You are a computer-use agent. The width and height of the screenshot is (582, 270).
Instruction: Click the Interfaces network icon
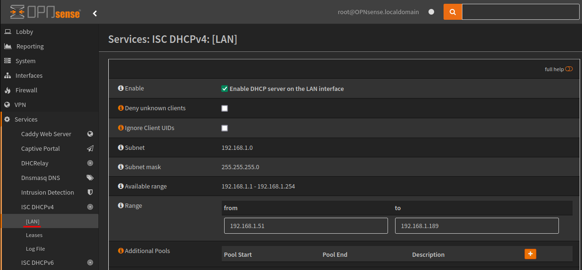click(8, 75)
